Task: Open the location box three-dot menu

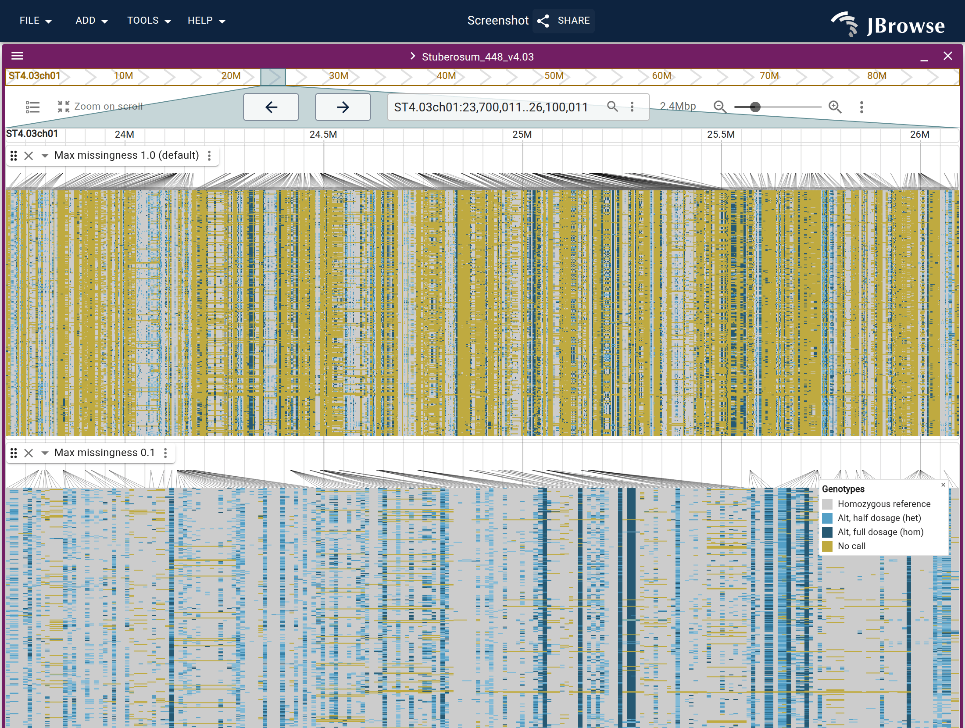Action: 632,107
